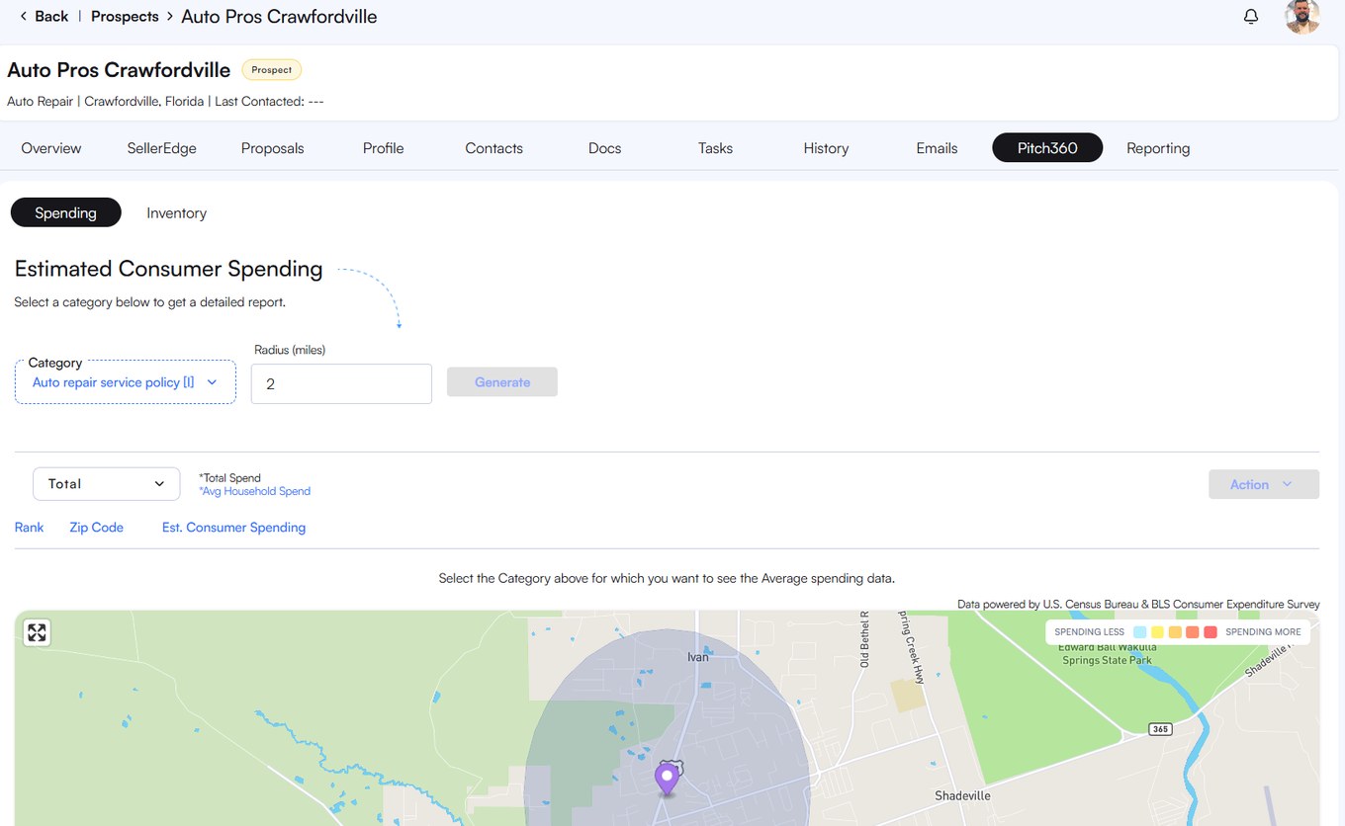The height and width of the screenshot is (826, 1345).
Task: Sort by Est. Consumer Spending header
Action: pyautogui.click(x=233, y=528)
